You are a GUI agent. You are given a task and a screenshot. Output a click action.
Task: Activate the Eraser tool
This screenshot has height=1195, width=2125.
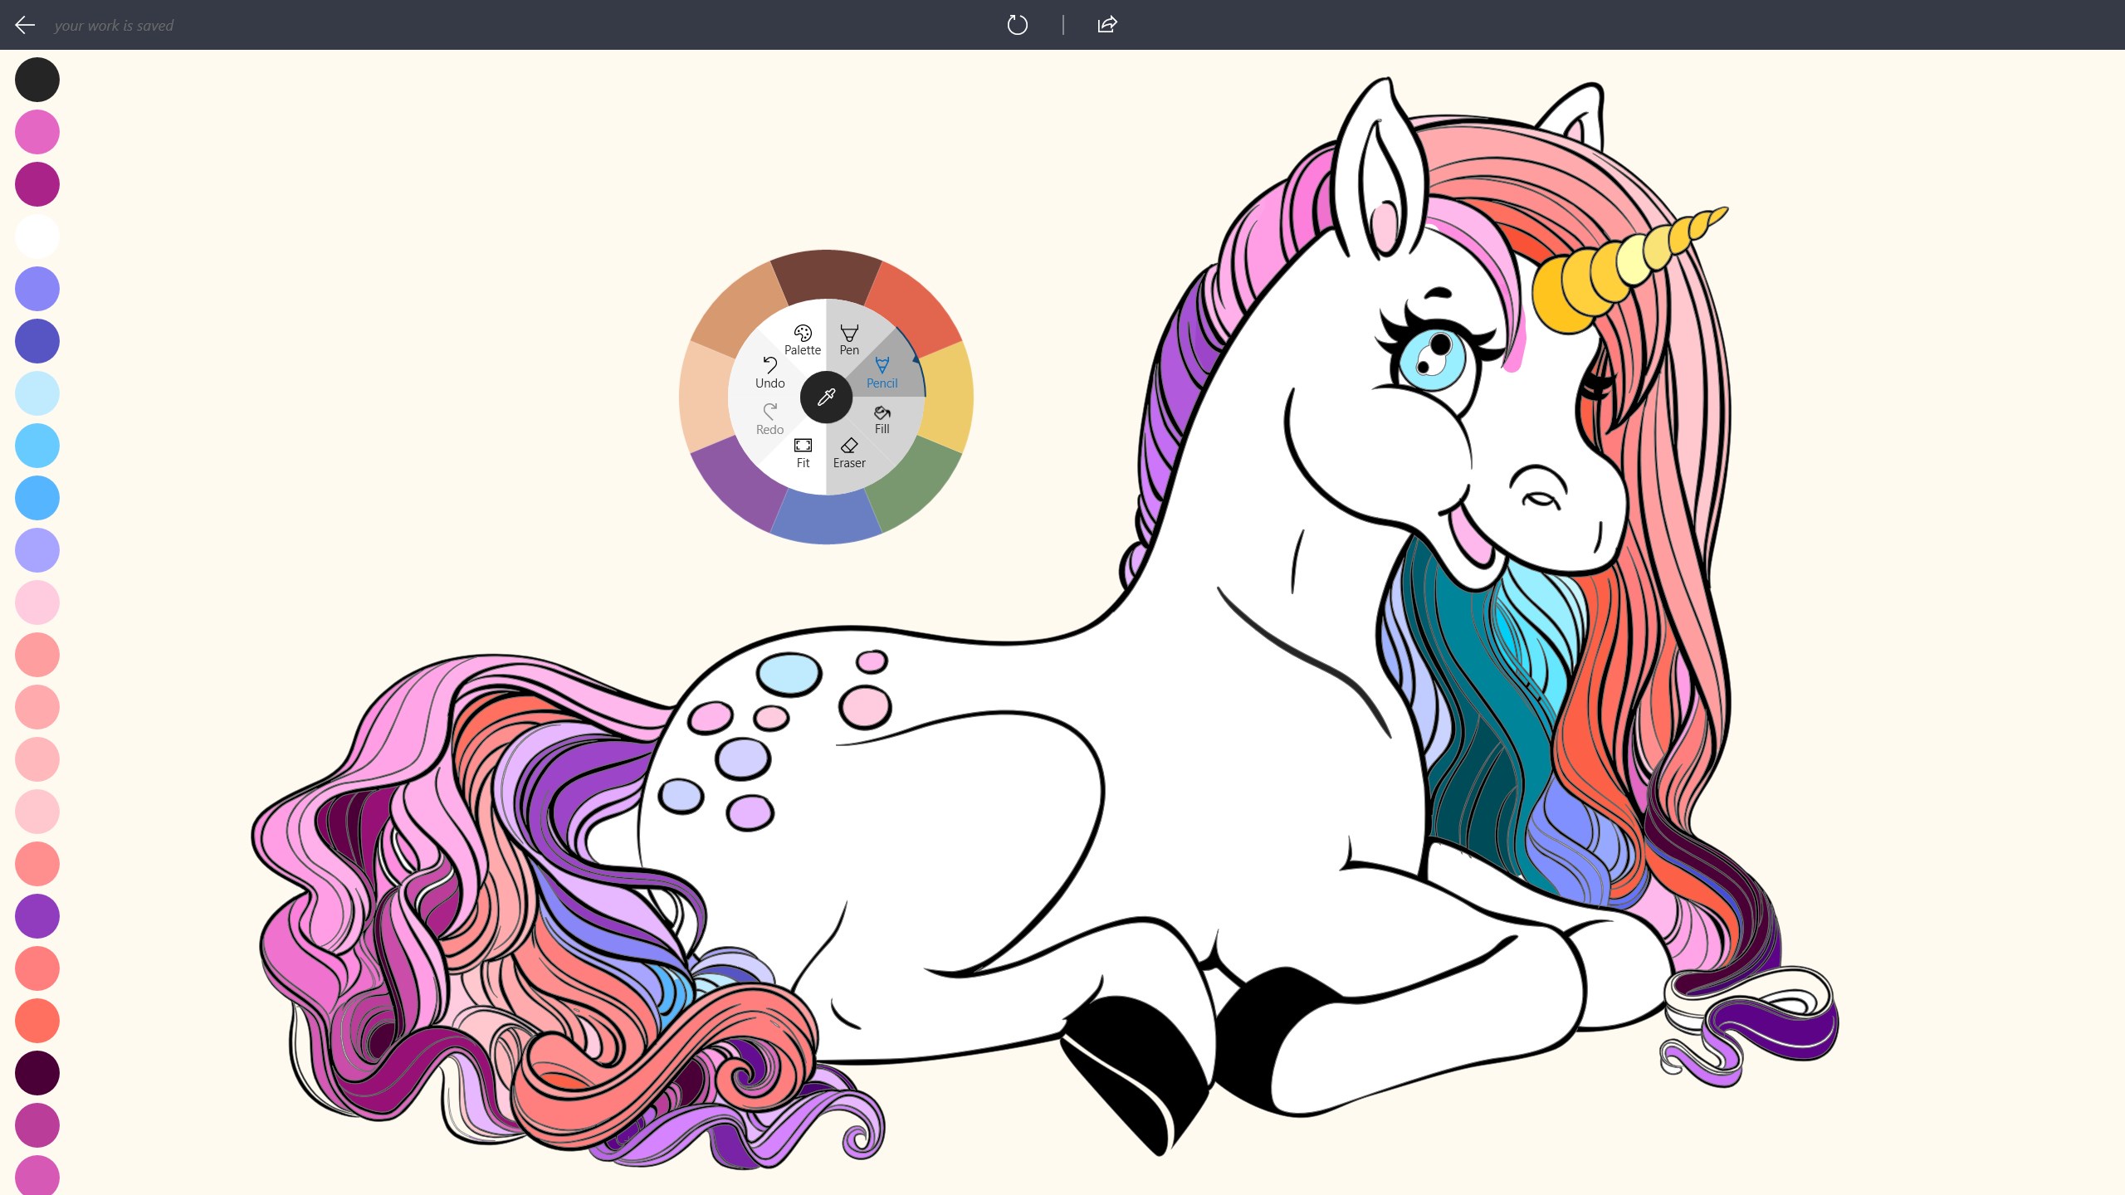[x=848, y=452]
